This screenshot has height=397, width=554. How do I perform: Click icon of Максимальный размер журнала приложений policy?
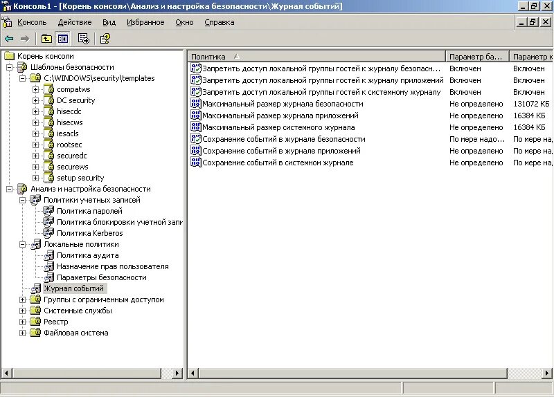[x=196, y=116]
